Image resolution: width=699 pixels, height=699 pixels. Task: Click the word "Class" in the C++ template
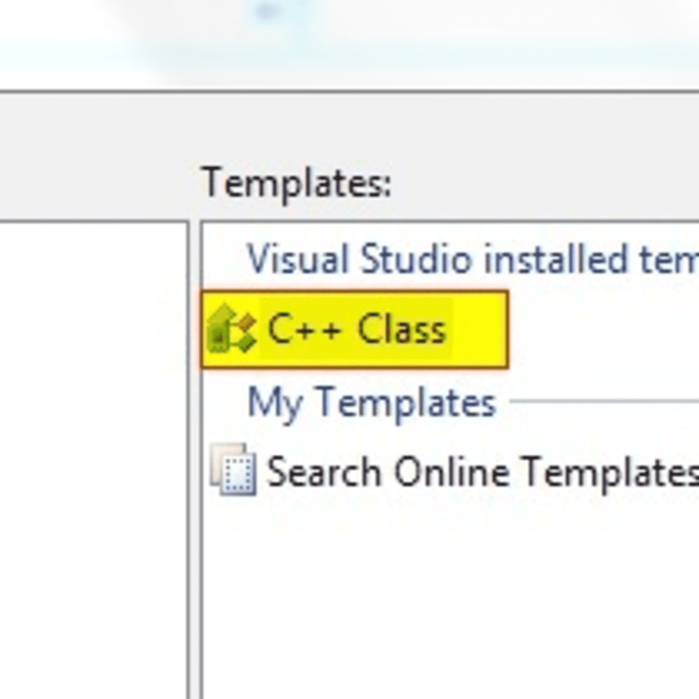pos(401,329)
